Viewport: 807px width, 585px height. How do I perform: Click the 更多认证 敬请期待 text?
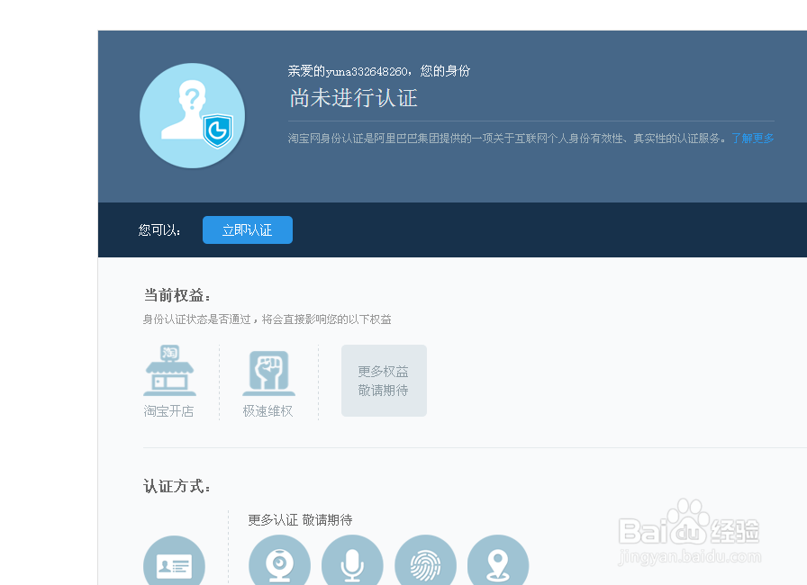(x=300, y=520)
